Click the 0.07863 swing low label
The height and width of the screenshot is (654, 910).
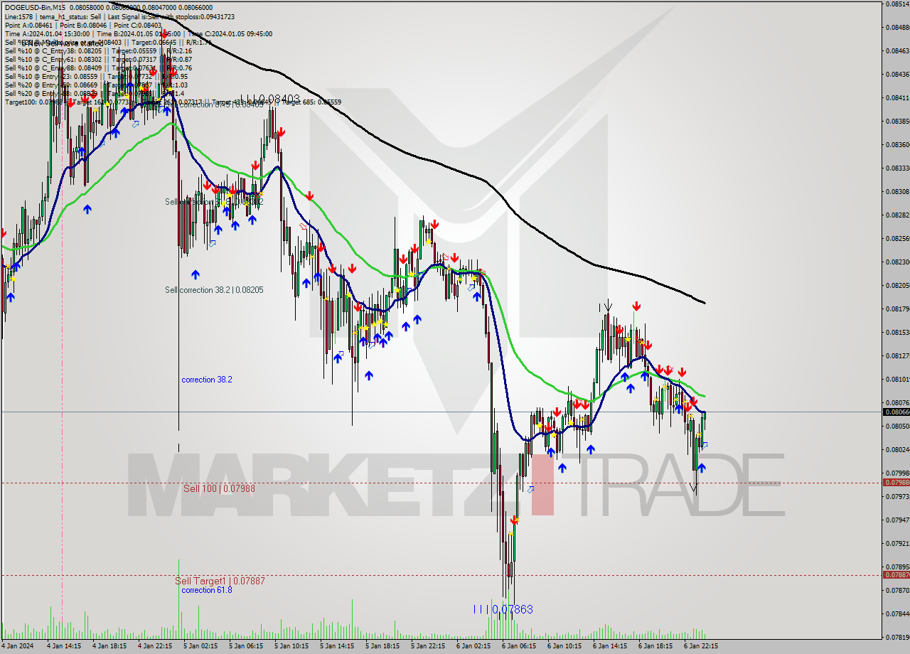[x=503, y=609]
